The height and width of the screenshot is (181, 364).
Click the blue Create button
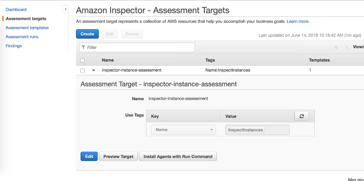click(87, 34)
